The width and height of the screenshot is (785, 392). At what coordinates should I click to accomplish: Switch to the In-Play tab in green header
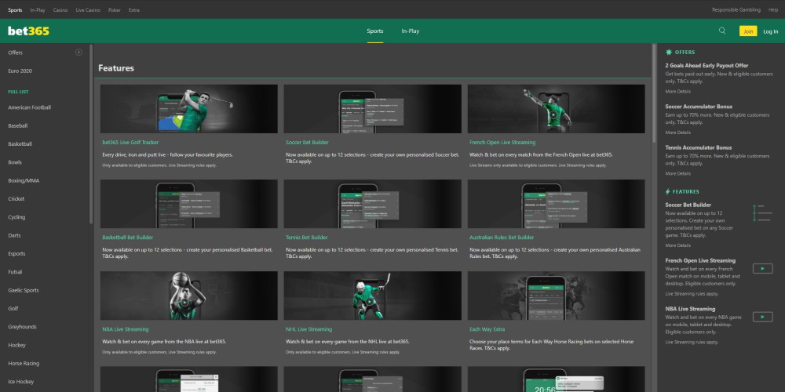tap(410, 31)
